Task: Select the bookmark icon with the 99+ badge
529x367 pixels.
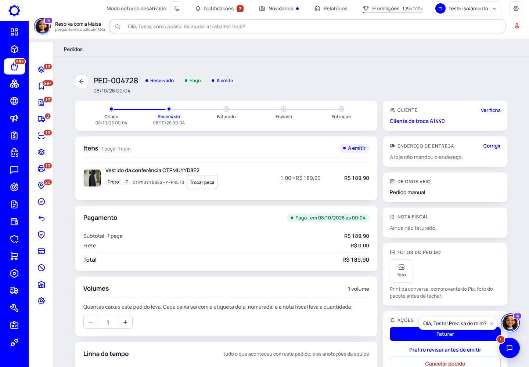Action: 42,86
